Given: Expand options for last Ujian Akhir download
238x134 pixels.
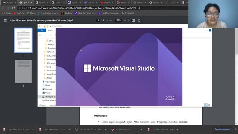Looking at the screenshot, I should click(177, 130).
